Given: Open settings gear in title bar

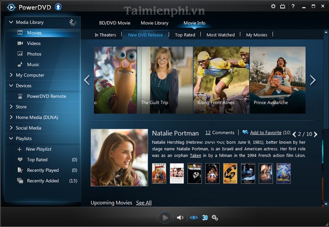Looking at the screenshot, I should [x=273, y=6].
